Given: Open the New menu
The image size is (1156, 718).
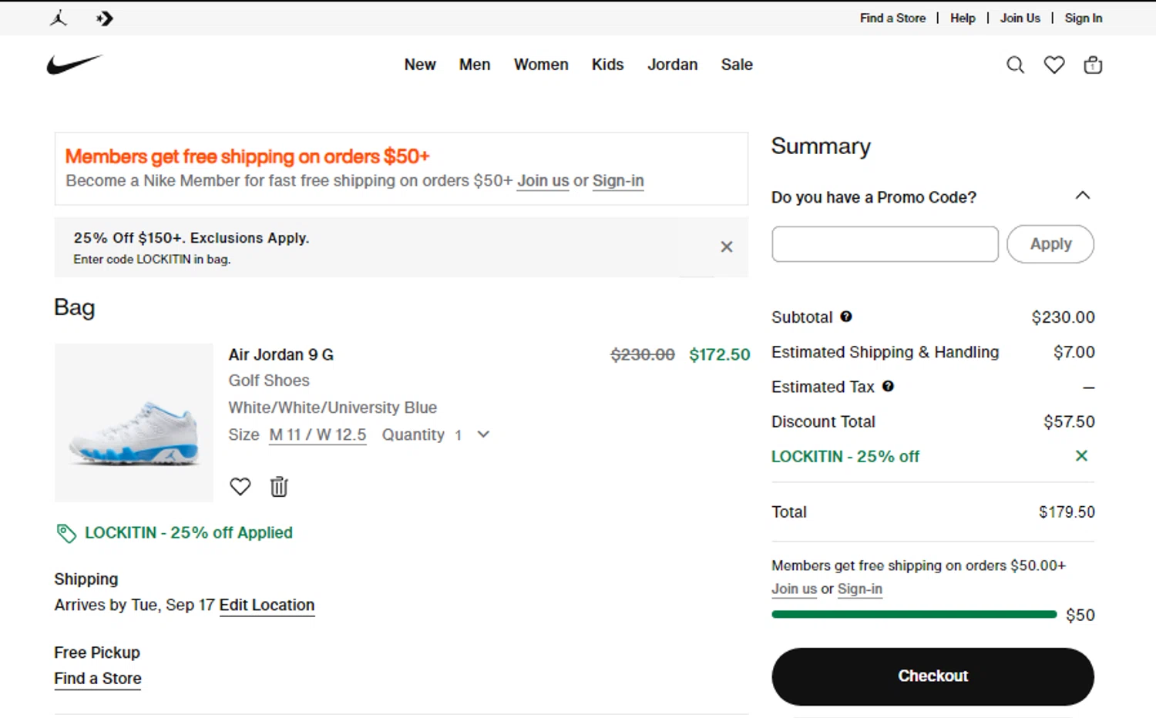Looking at the screenshot, I should pos(420,65).
